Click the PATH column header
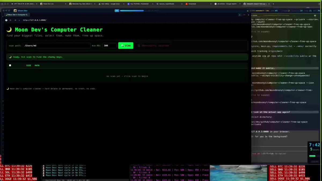Screen dimensions: 322x181 37,65
